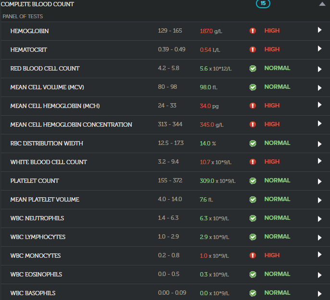Click green checkmark icon for WBC Basophils
The width and height of the screenshot is (330, 300).
tap(253, 293)
